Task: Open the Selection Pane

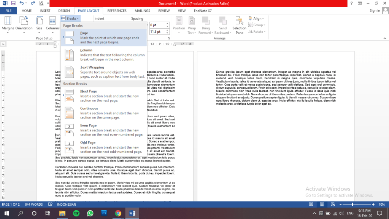Action: tap(239, 25)
